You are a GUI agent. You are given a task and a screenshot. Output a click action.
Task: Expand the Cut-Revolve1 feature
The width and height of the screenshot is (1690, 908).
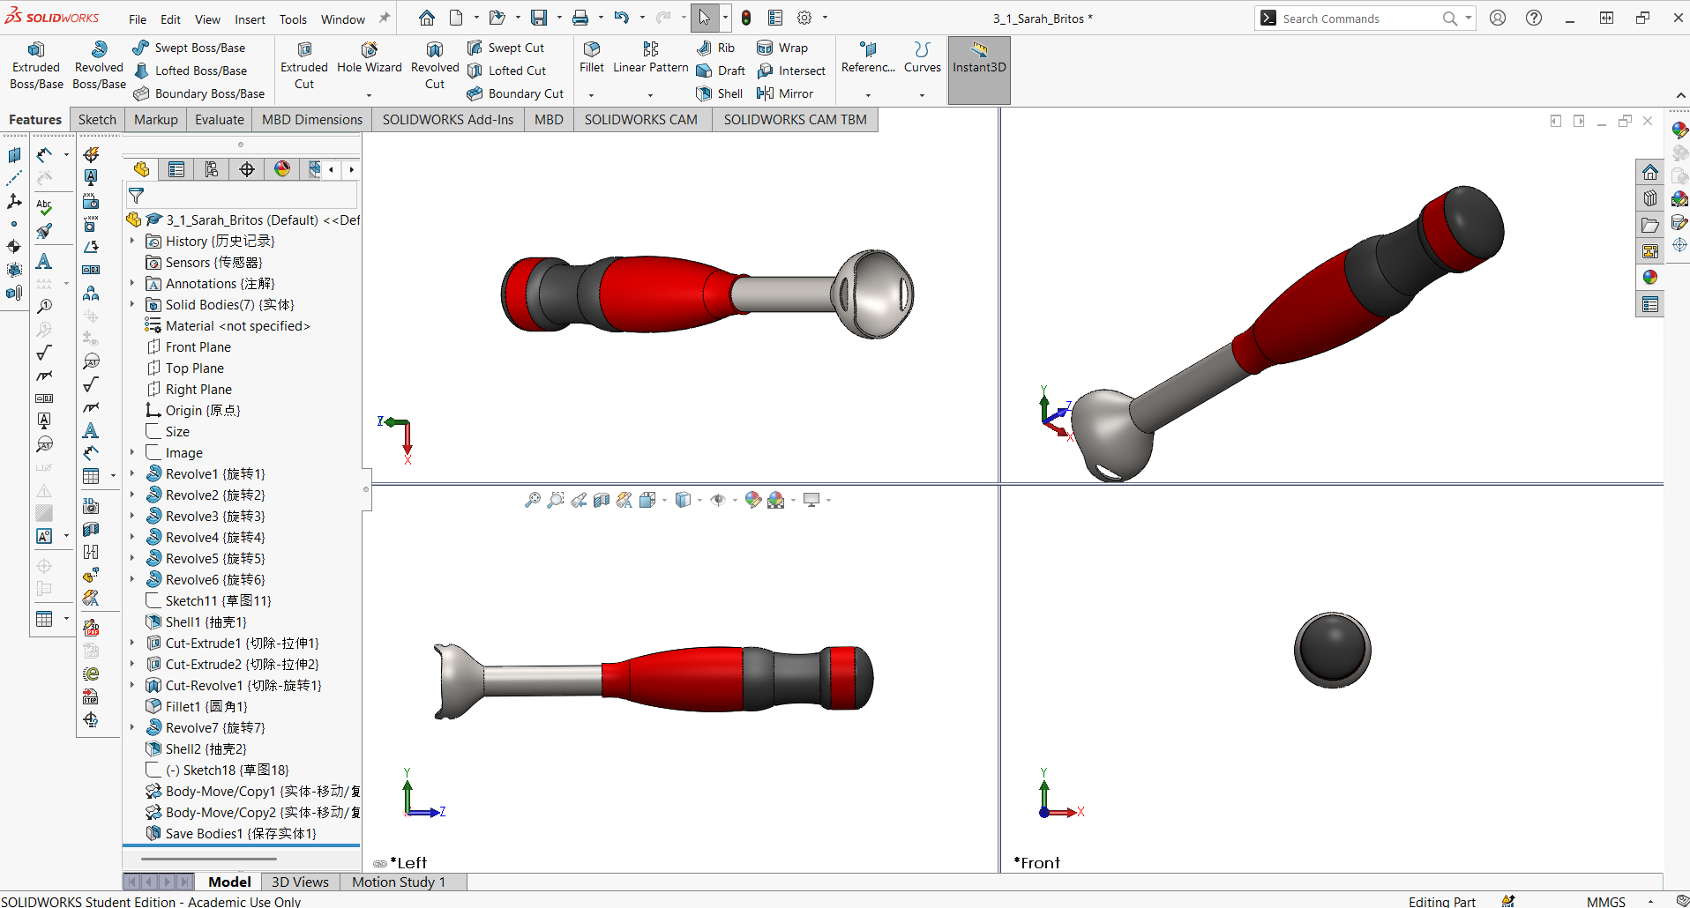pos(132,685)
